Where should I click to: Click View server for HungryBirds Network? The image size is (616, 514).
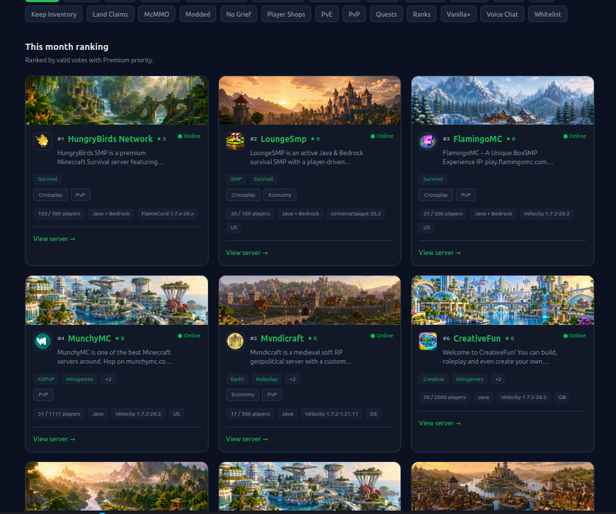tap(54, 239)
